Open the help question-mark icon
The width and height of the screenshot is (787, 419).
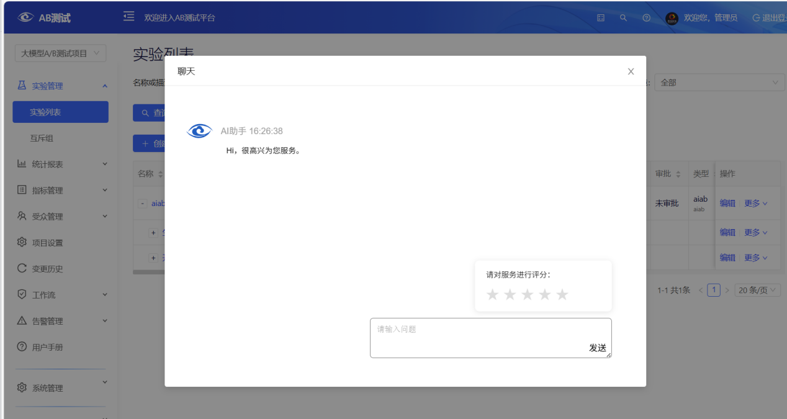click(645, 18)
